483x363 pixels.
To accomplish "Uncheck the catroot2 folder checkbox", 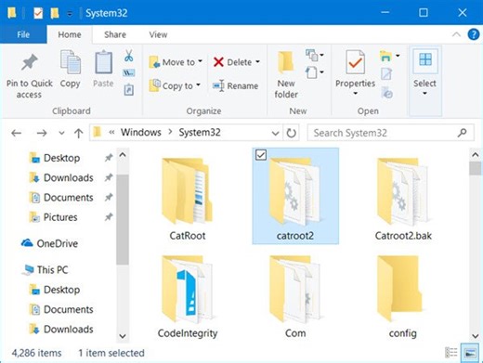I will pyautogui.click(x=261, y=155).
